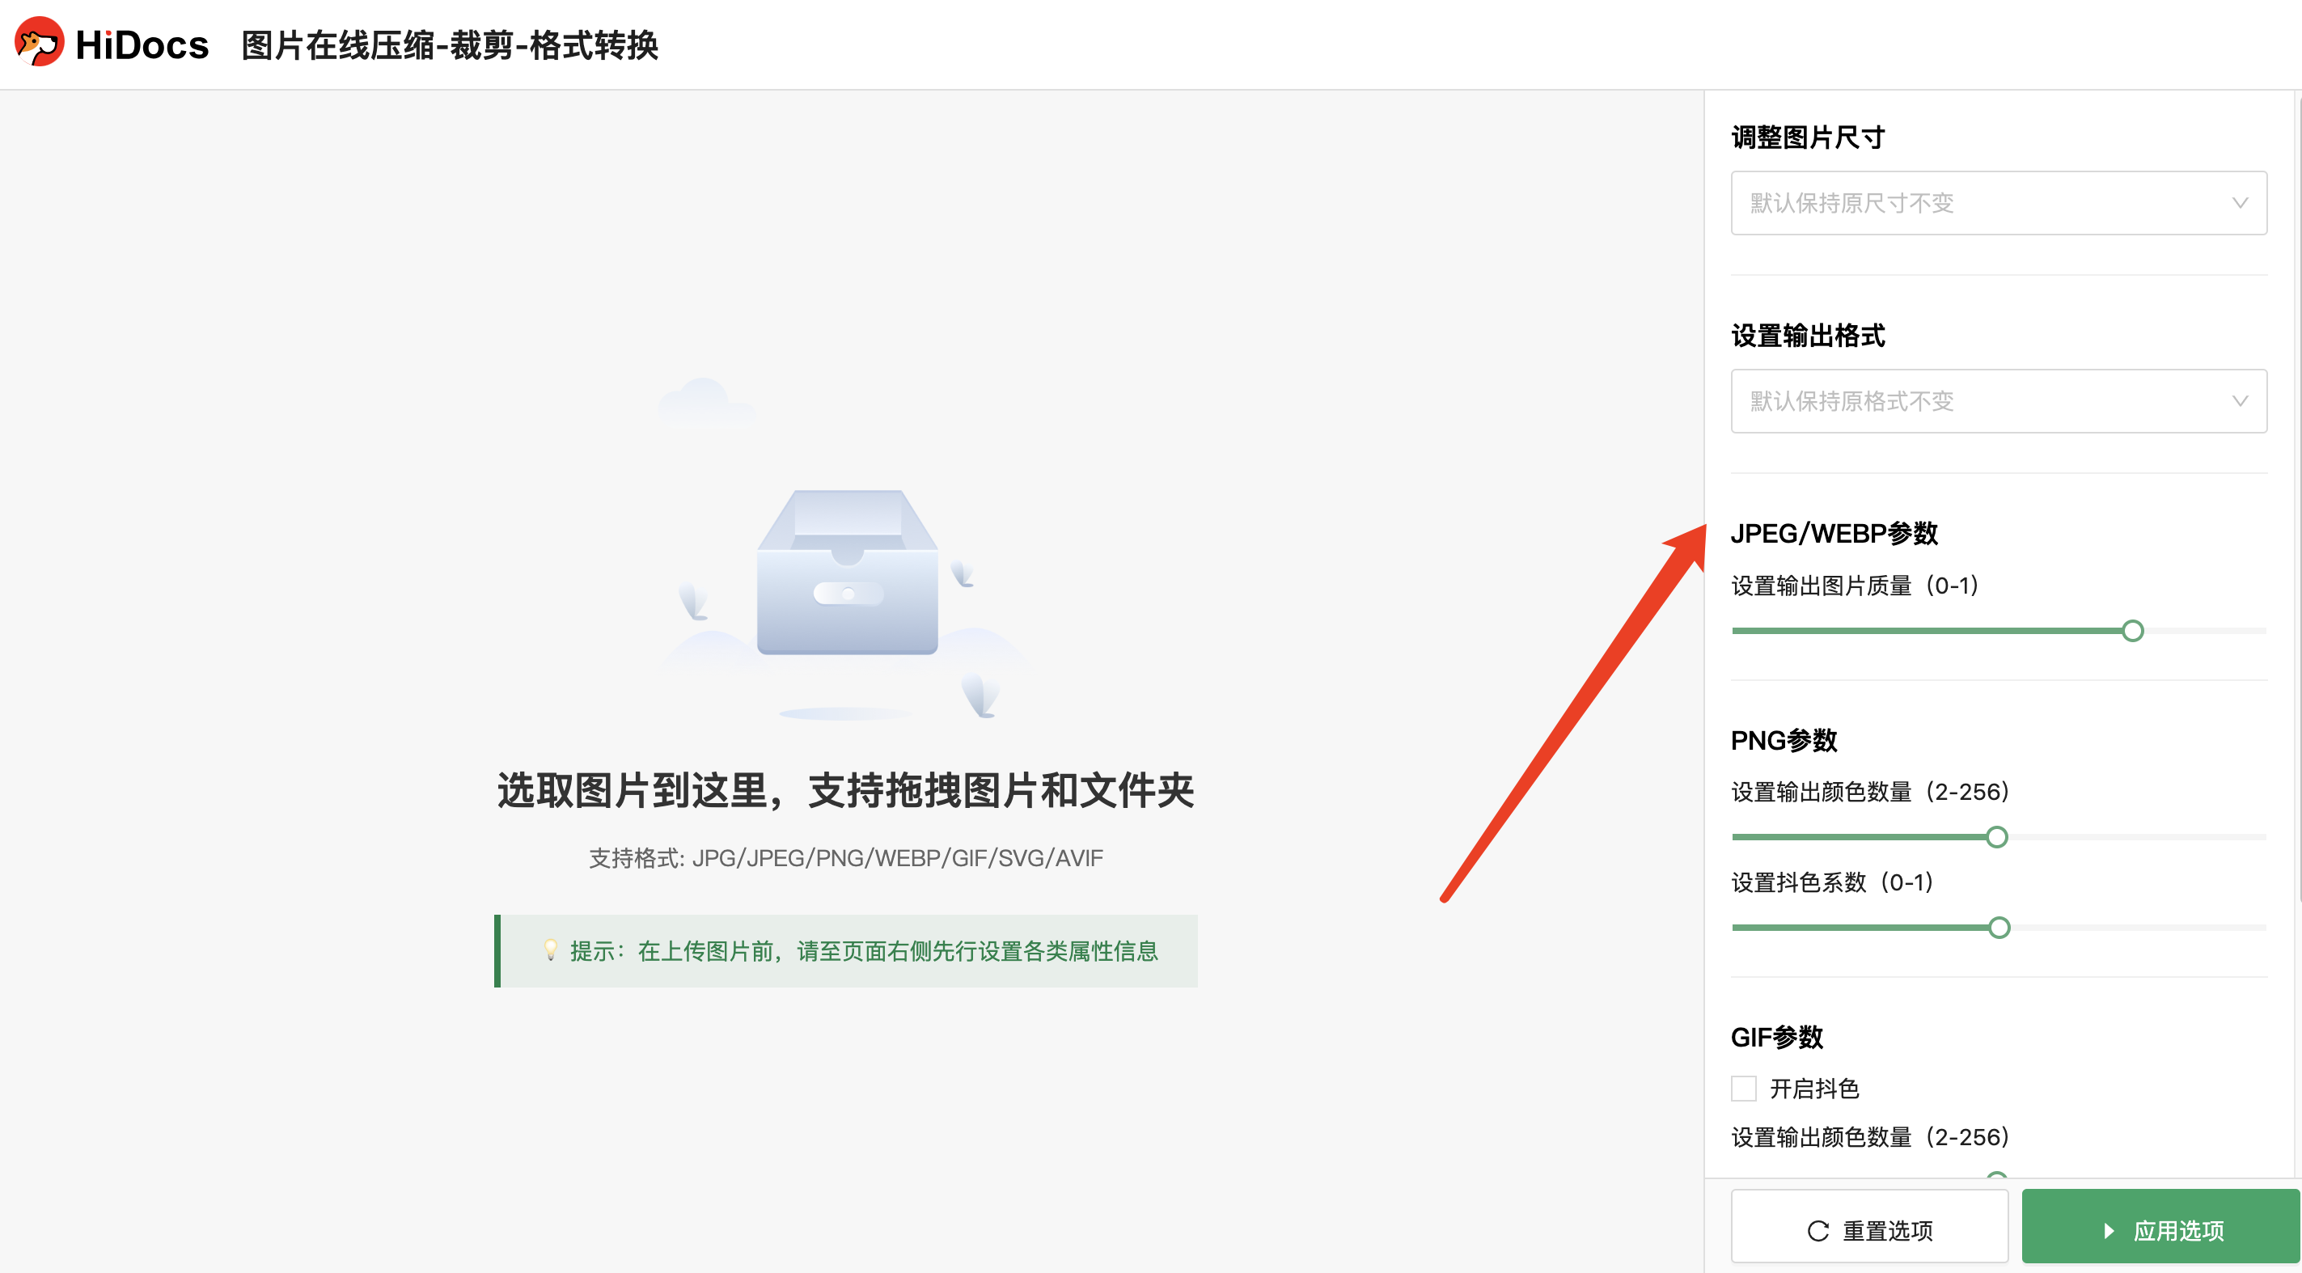The width and height of the screenshot is (2302, 1273).
Task: Click the play triangle icon on apply button
Action: coord(2108,1230)
